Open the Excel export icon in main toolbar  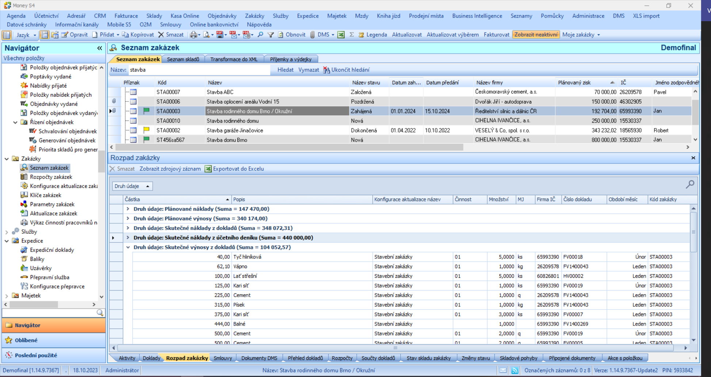tap(341, 35)
